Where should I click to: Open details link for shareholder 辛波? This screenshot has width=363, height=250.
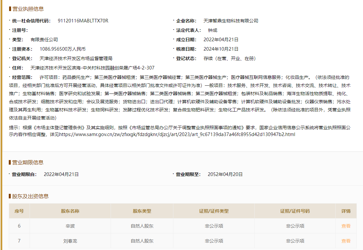(346, 226)
